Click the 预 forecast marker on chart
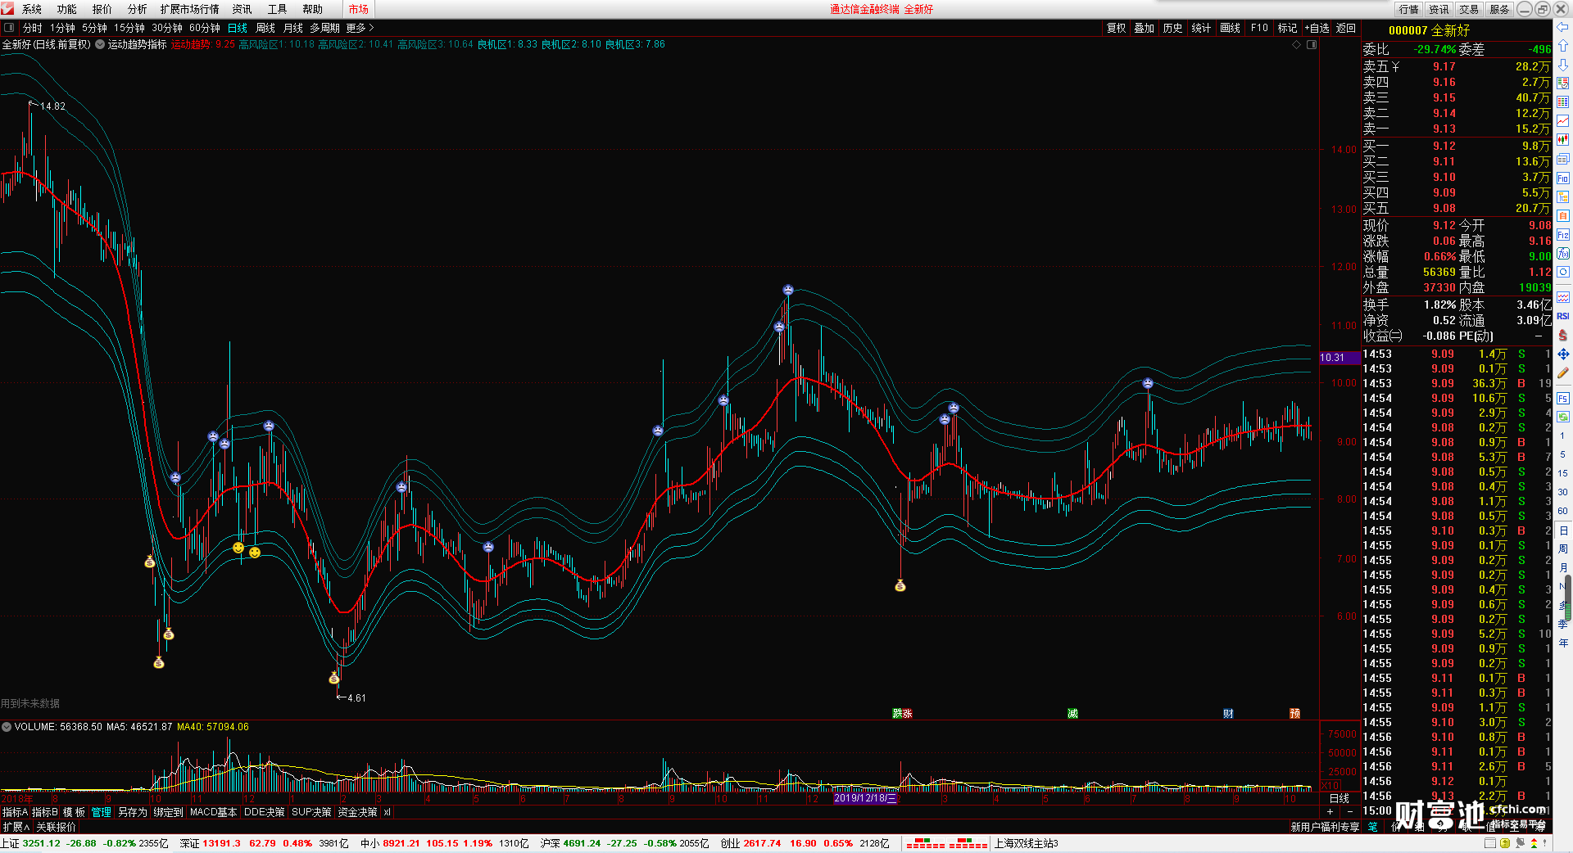1573x853 pixels. [1294, 714]
